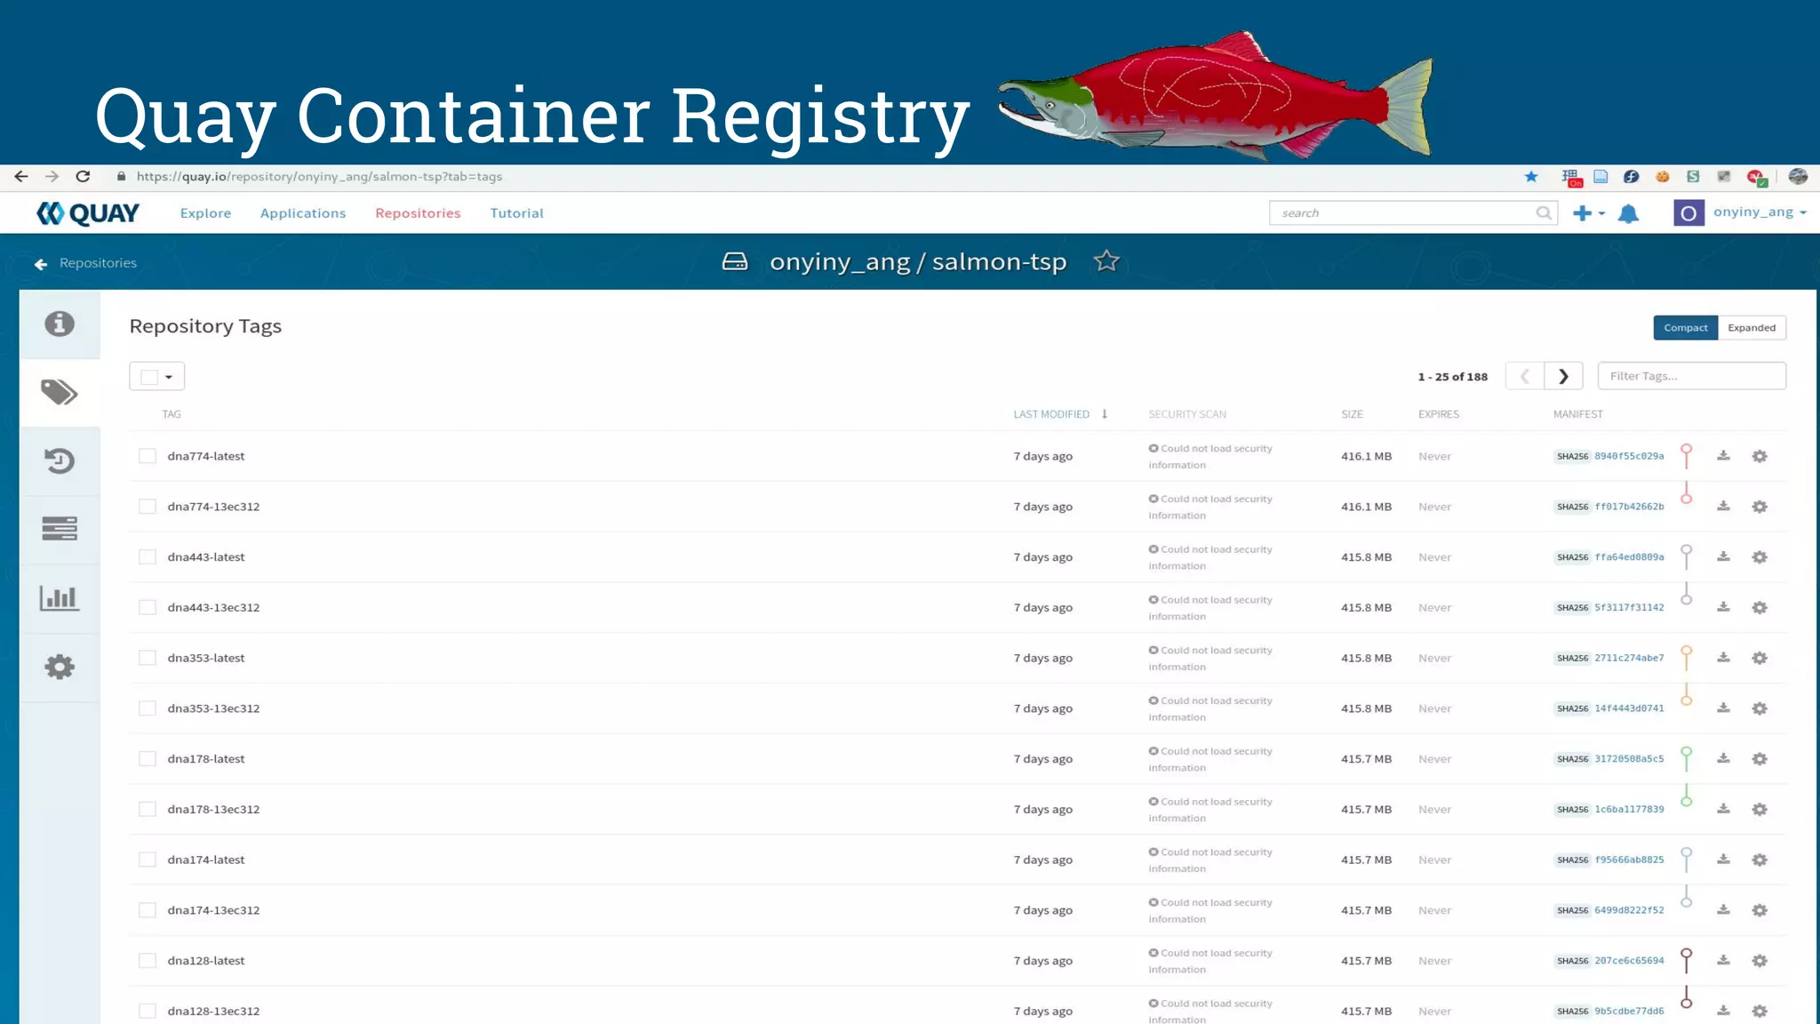Open the Tag History sidebar icon
The width and height of the screenshot is (1820, 1024).
[60, 460]
